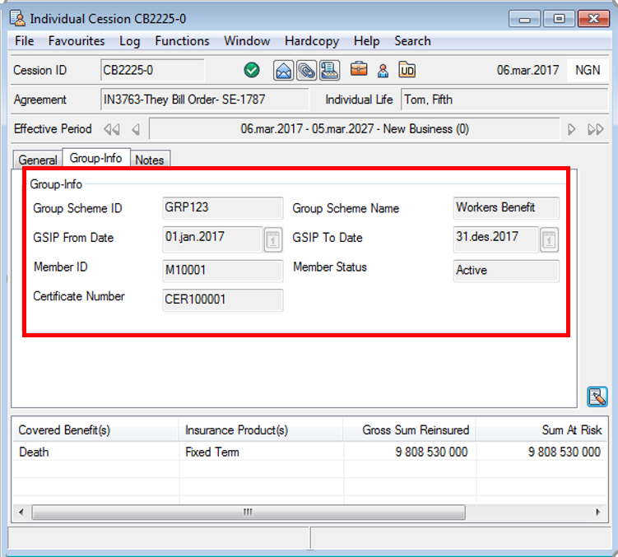
Task: Click the Member ID field
Action: click(223, 271)
